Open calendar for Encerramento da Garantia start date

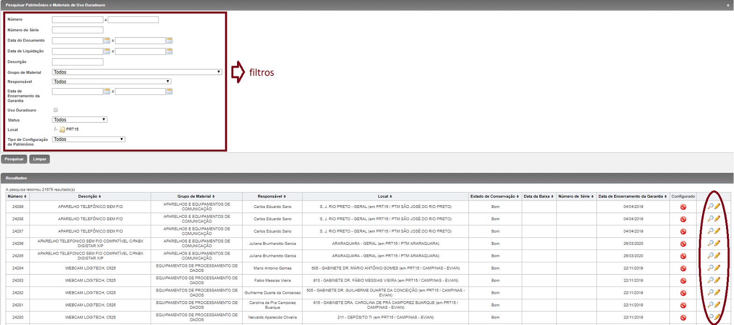[x=107, y=91]
